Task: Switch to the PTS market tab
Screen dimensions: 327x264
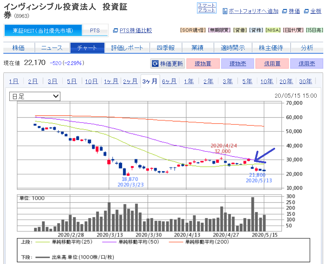Action: [x=95, y=30]
